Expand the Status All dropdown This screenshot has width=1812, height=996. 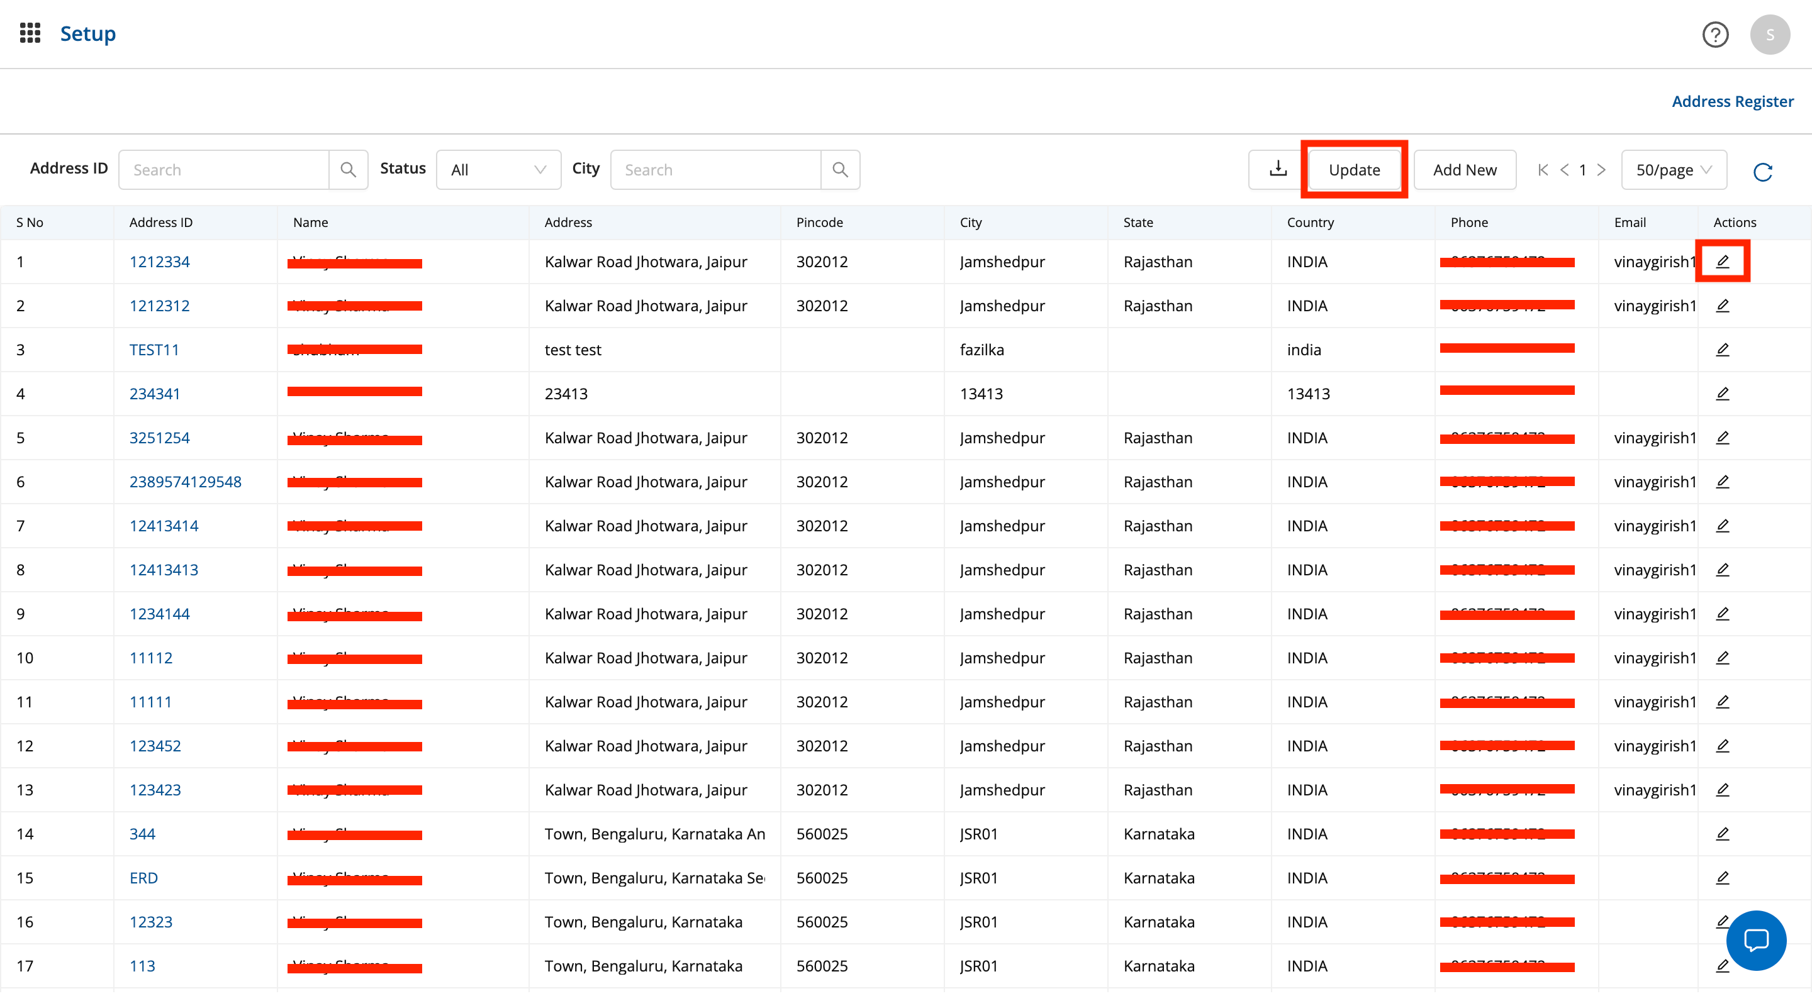pos(498,169)
